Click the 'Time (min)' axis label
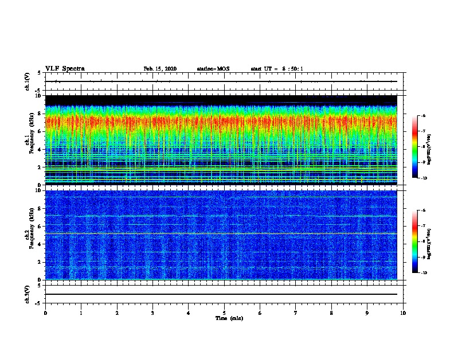This screenshot has width=454, height=351. pos(229,318)
